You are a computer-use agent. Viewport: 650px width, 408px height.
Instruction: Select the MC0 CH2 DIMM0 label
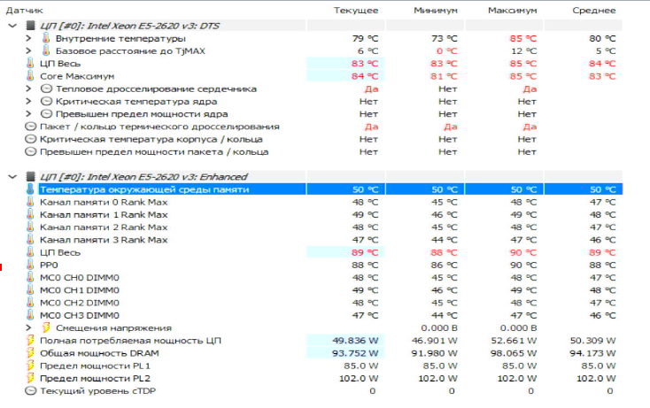point(79,303)
